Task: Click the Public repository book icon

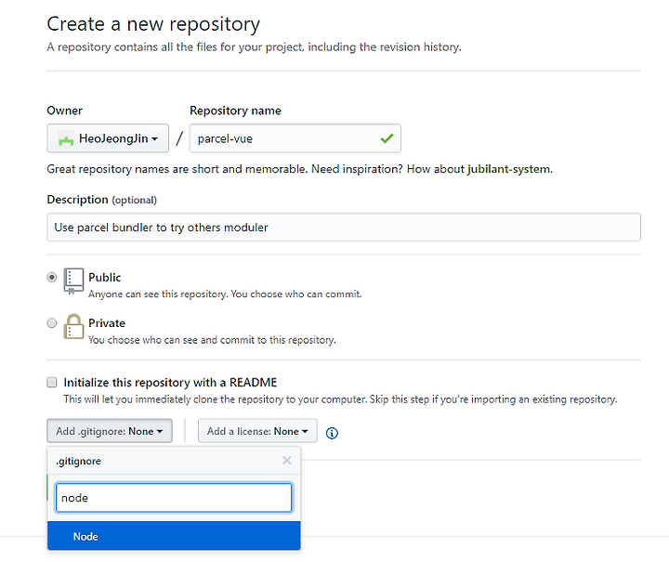Action: point(73,281)
